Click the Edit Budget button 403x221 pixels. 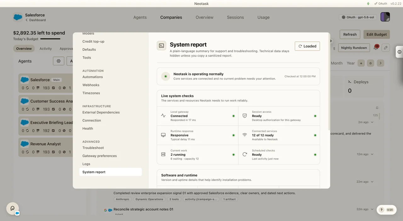tap(377, 35)
